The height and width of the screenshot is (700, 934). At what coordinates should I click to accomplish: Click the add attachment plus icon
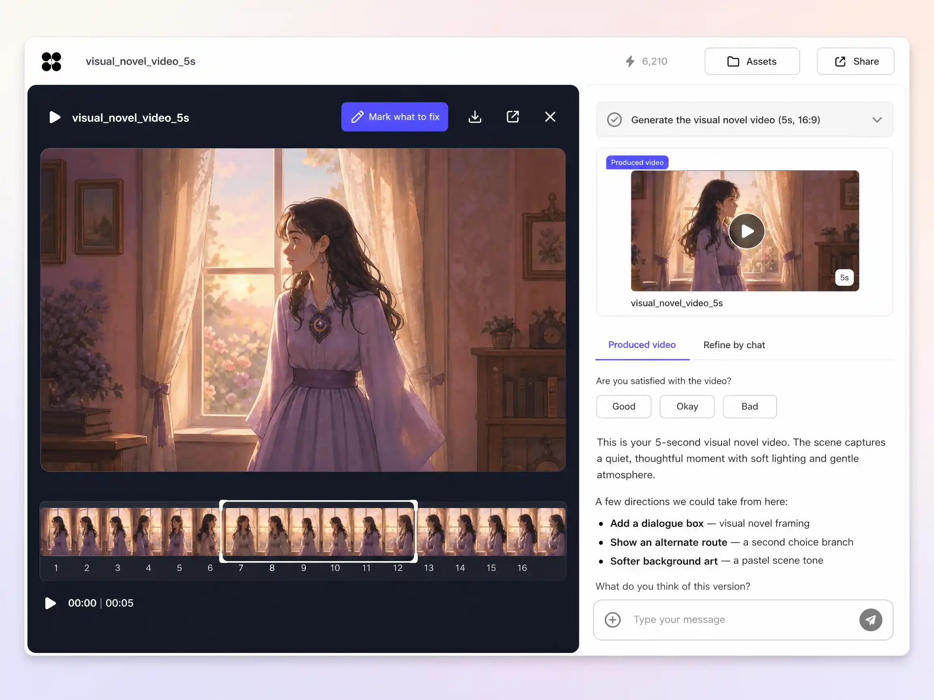pyautogui.click(x=613, y=619)
